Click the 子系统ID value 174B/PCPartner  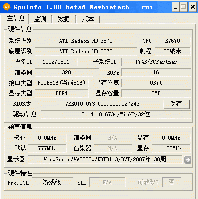coord(156,62)
